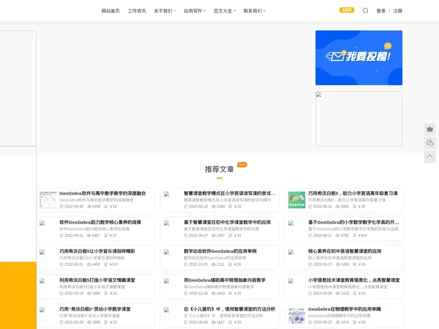Open article GeoGebra在物理教学中的应用举隅
The width and height of the screenshot is (439, 329).
[344, 309]
